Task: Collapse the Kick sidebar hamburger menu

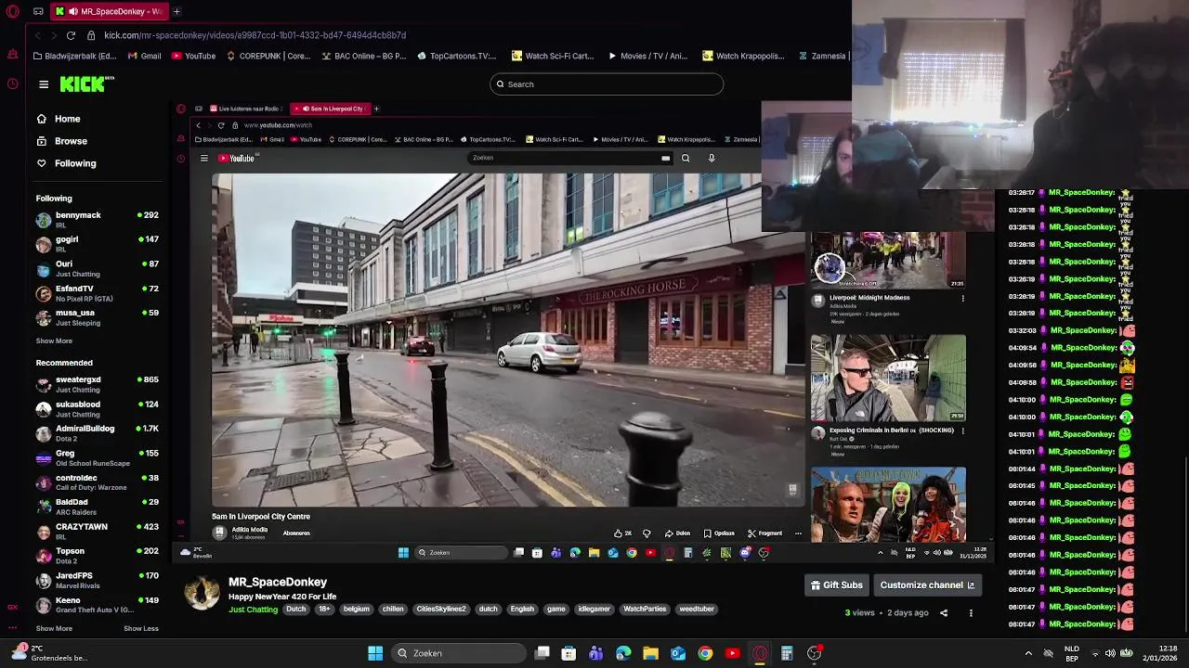Action: (x=44, y=84)
